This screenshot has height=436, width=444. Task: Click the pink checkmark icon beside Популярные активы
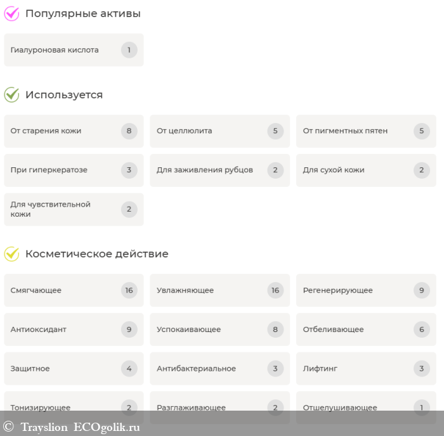[11, 14]
